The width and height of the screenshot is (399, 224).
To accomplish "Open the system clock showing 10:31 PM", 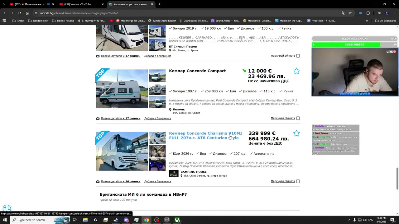I will coord(381,220).
